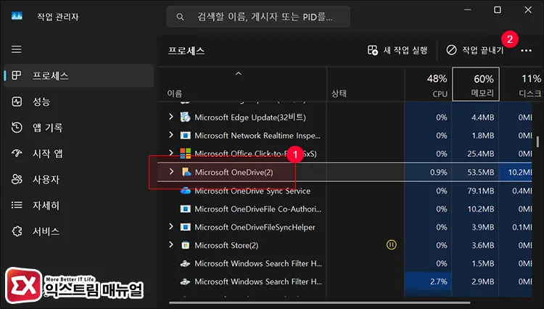Click the 앱 기록 history icon
Screen dimensions: 544x309
click(x=17, y=127)
